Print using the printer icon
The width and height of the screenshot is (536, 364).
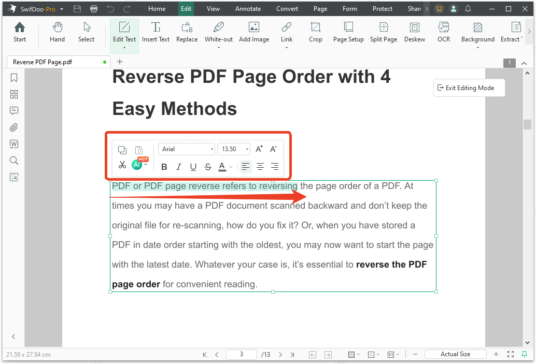click(x=94, y=9)
